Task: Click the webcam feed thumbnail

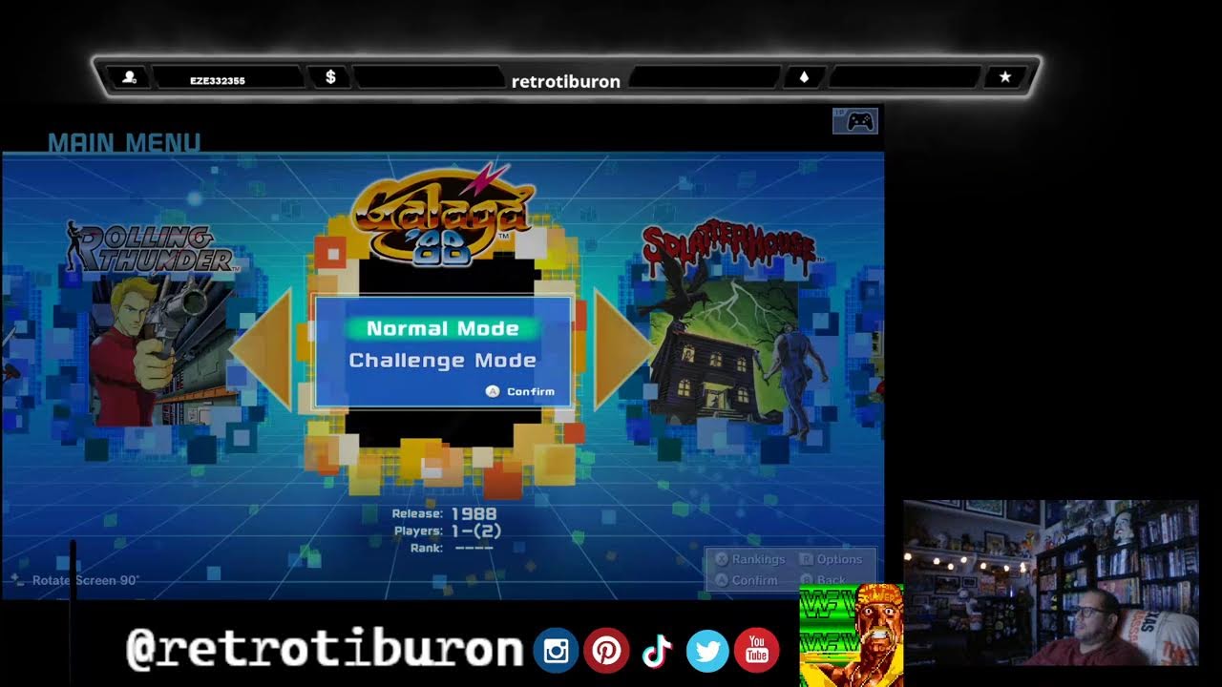Action: (1050, 582)
